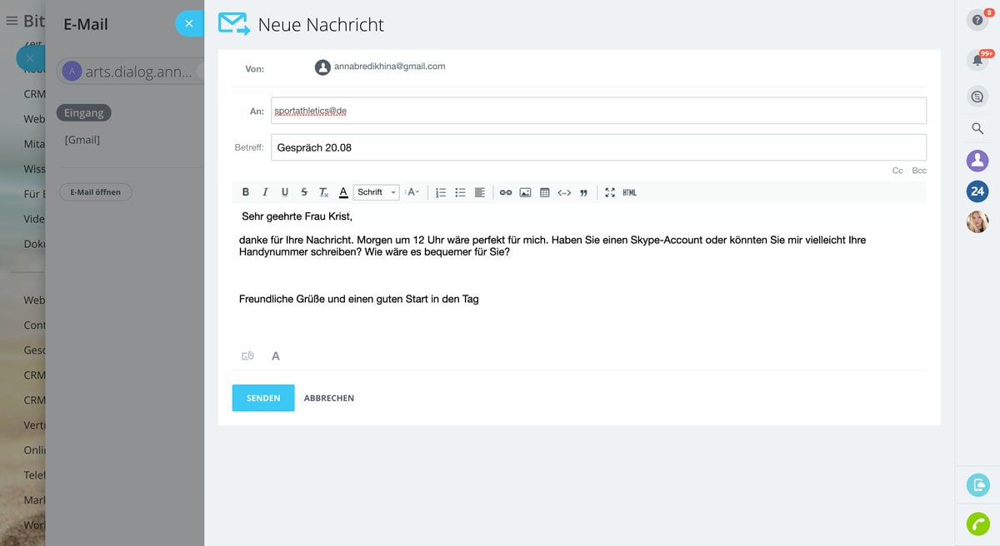Expand the text alignment options

pos(480,192)
